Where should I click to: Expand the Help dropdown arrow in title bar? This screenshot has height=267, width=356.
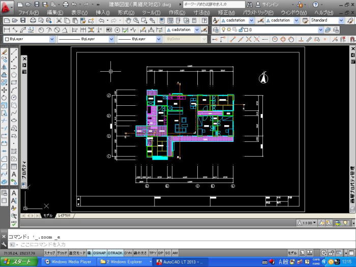(322, 5)
